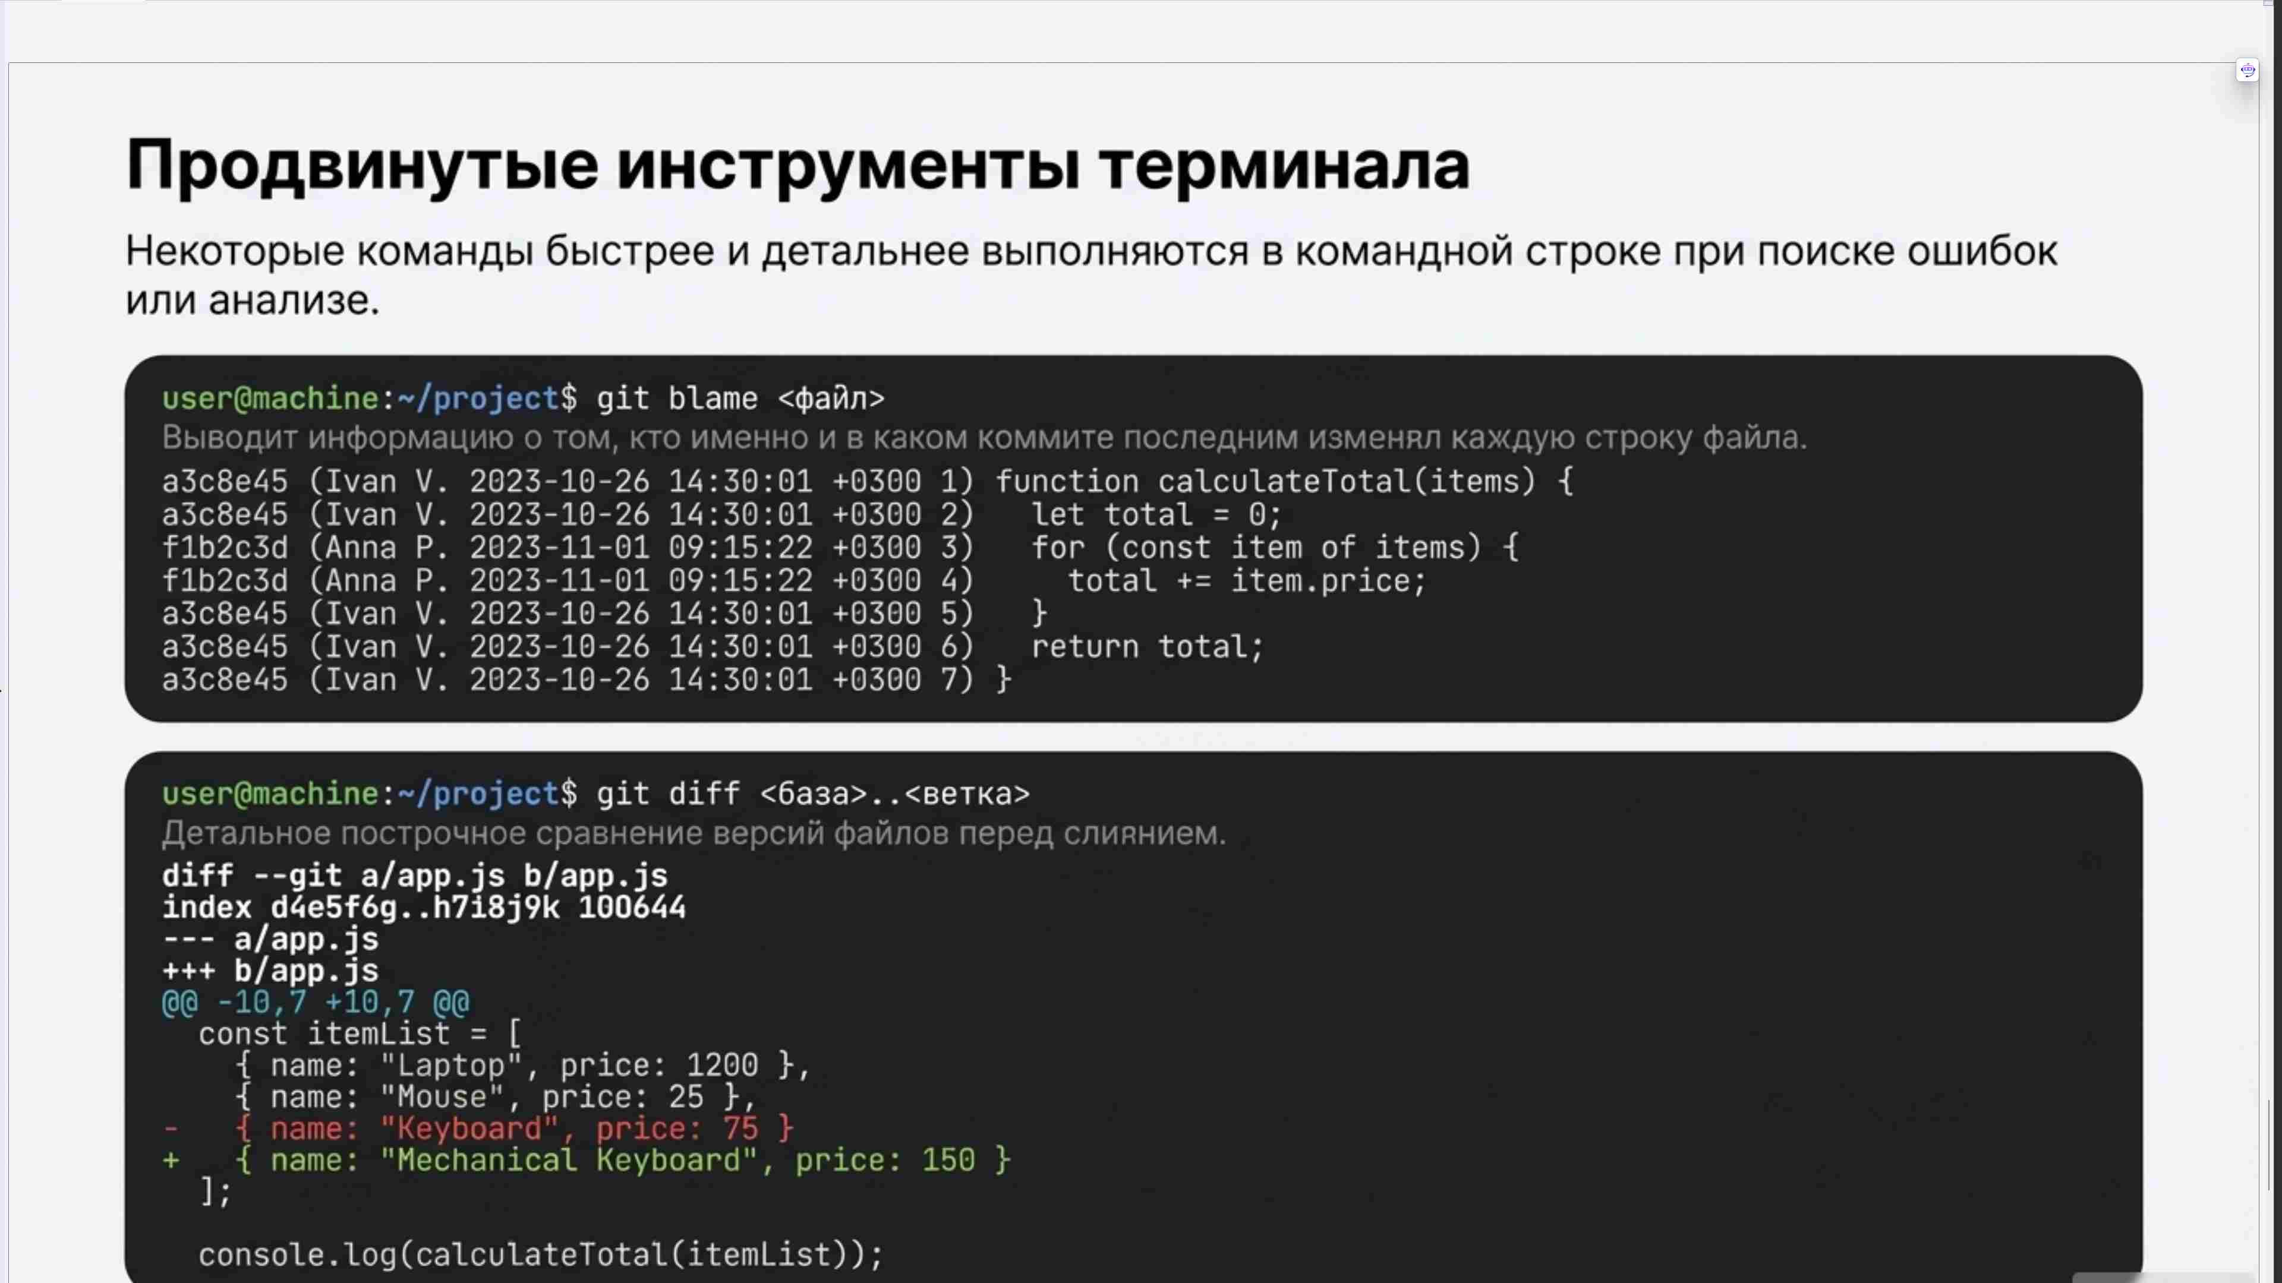The height and width of the screenshot is (1283, 2282).
Task: Click the "Laptop" price 1200 line
Action: [x=523, y=1065]
